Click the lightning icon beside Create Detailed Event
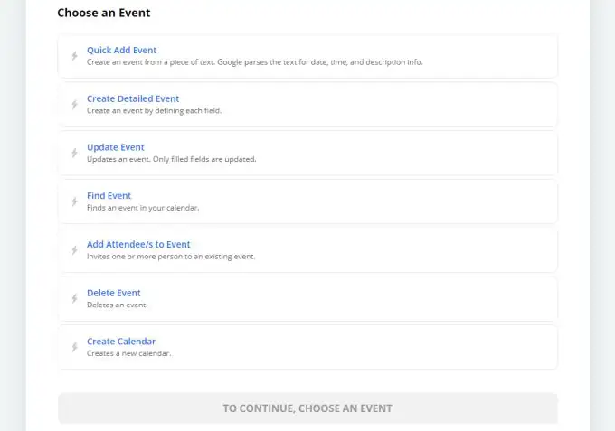 [74, 105]
